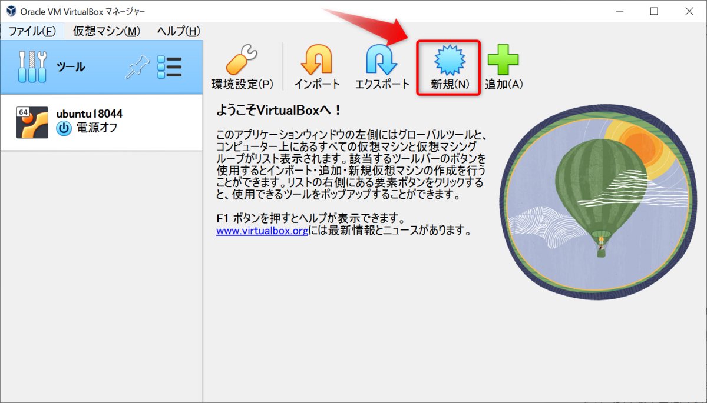Close the VirtualBox Manager window
This screenshot has height=403, width=707.
[x=688, y=12]
